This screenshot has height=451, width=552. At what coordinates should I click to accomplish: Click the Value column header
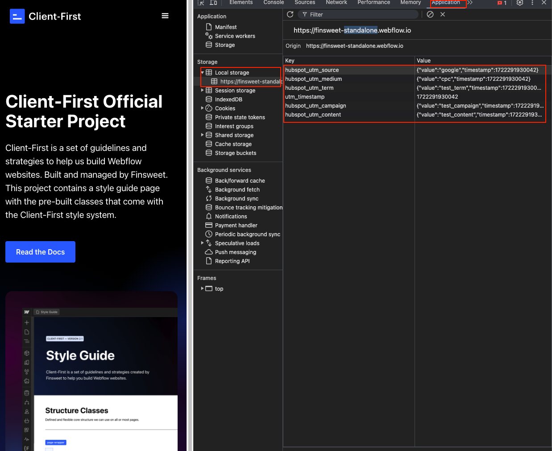point(483,60)
